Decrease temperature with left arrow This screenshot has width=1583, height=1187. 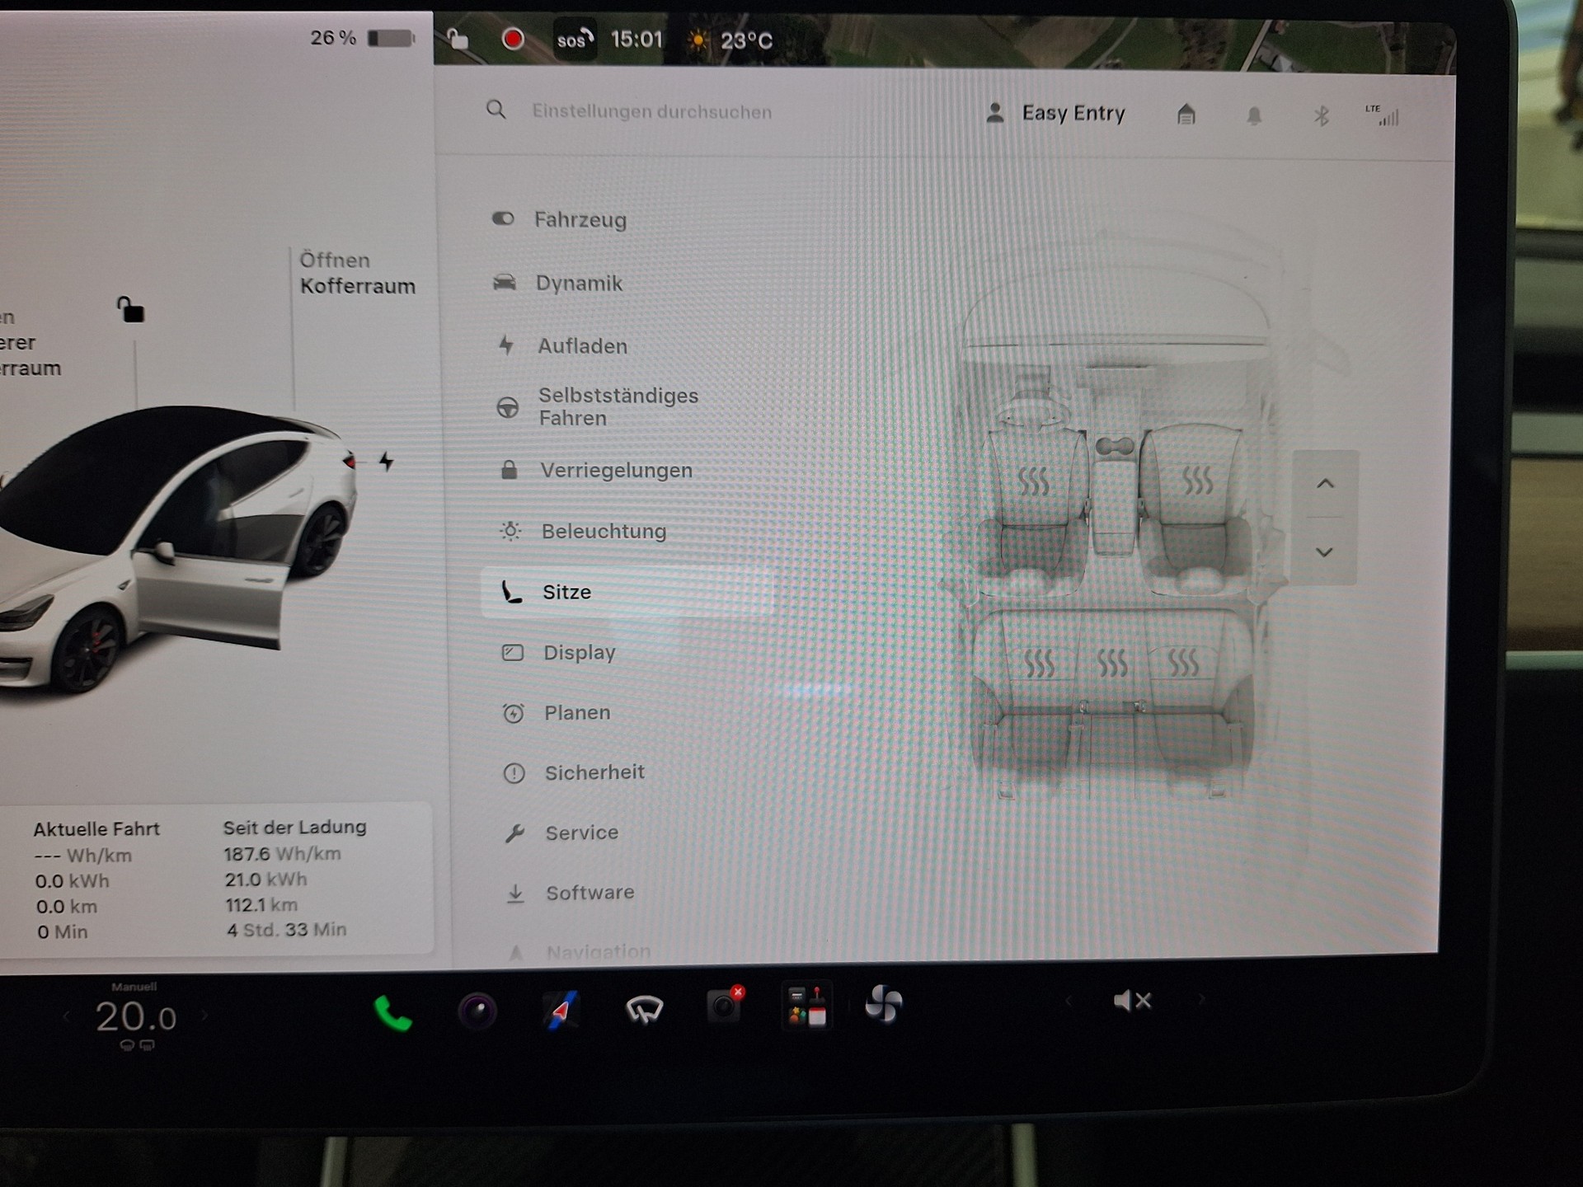pyautogui.click(x=66, y=1017)
